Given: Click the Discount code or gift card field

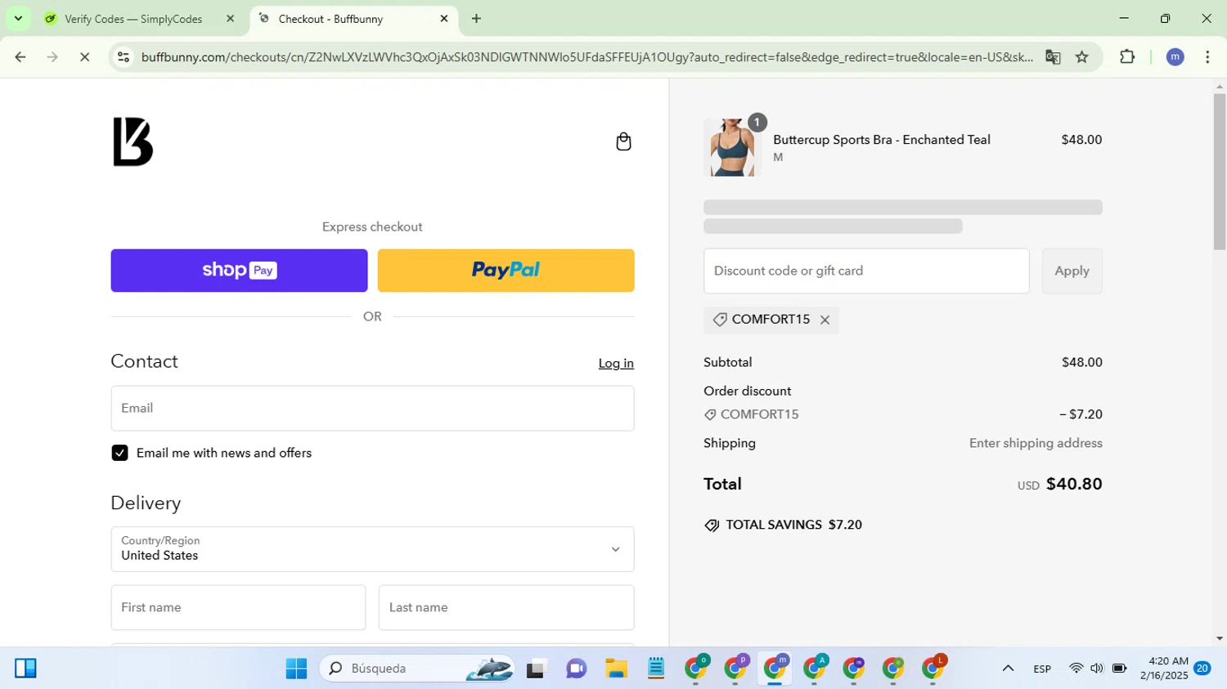Looking at the screenshot, I should (x=866, y=271).
